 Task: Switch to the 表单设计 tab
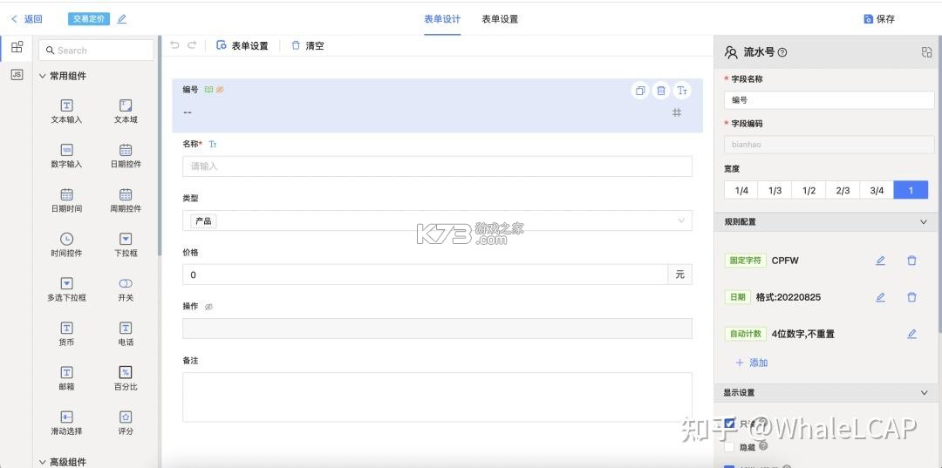pos(442,18)
